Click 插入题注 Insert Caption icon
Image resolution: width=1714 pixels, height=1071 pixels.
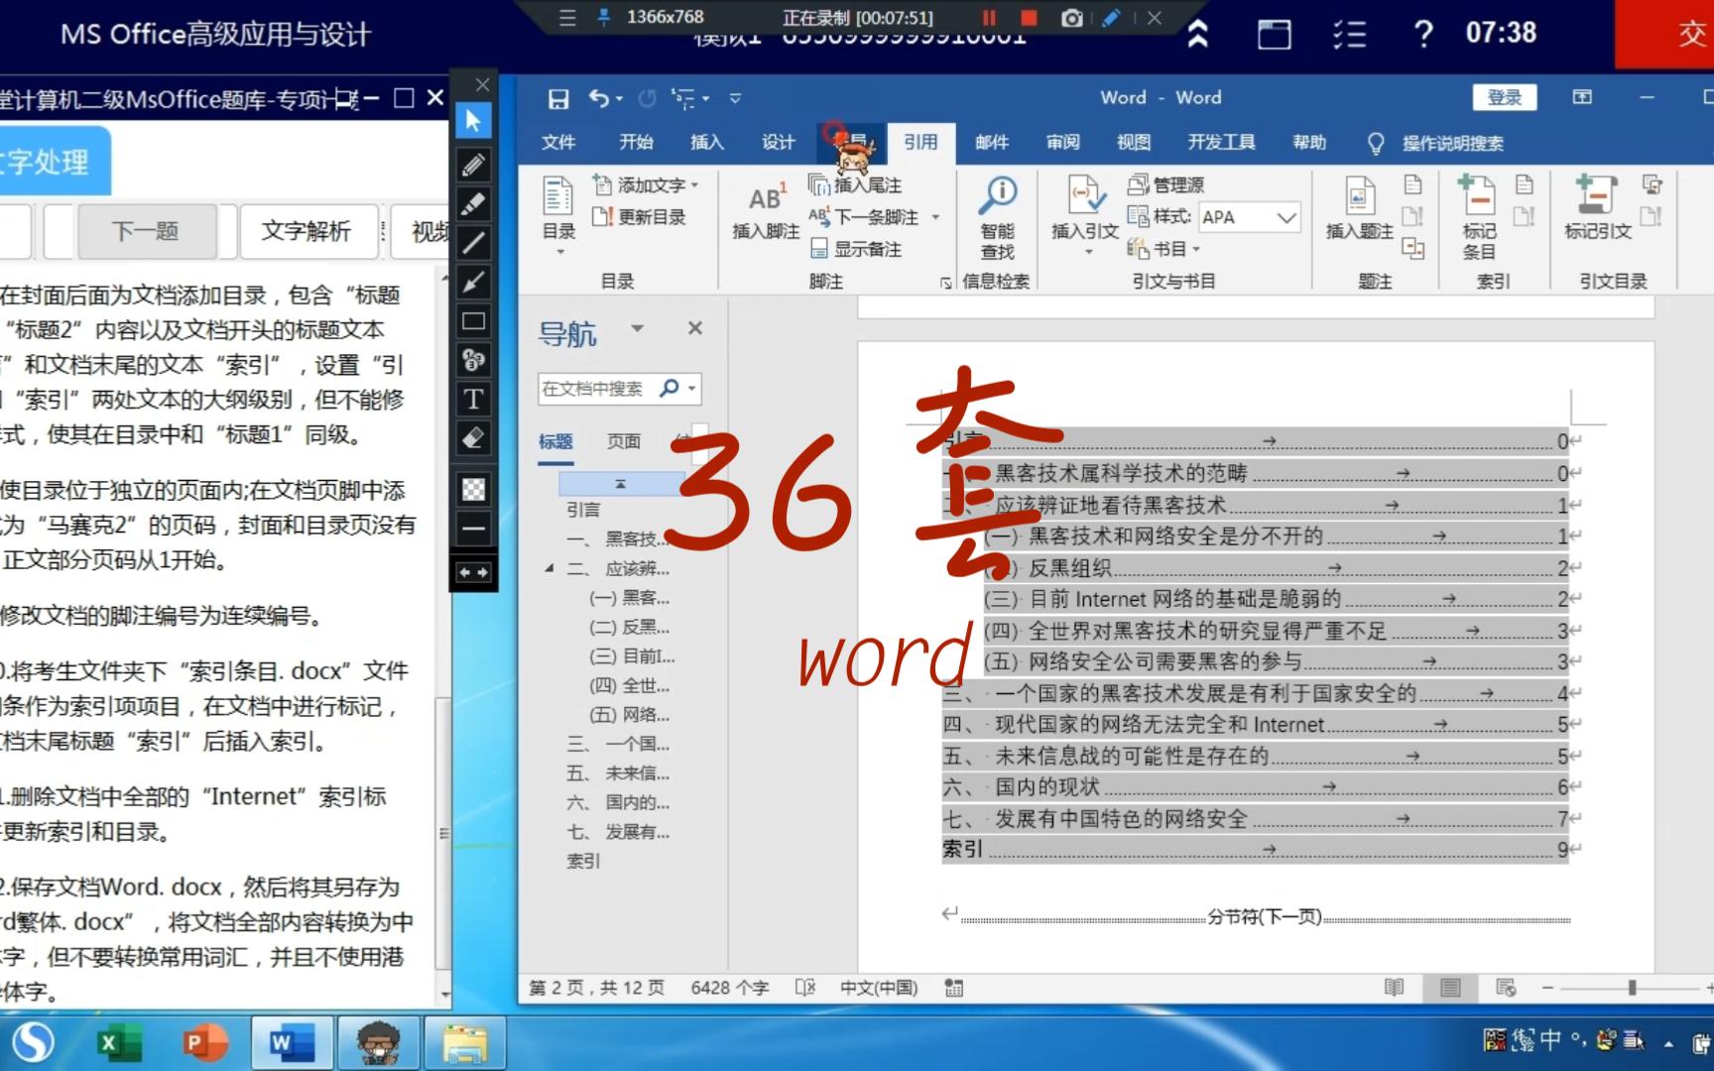[x=1360, y=208]
